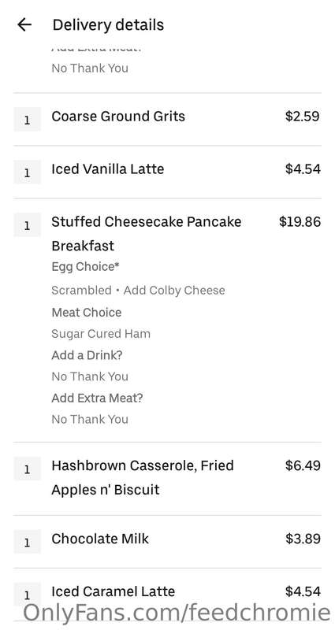Tap the Add a Drink? label
Screen dimensions: 335x630
tap(87, 355)
